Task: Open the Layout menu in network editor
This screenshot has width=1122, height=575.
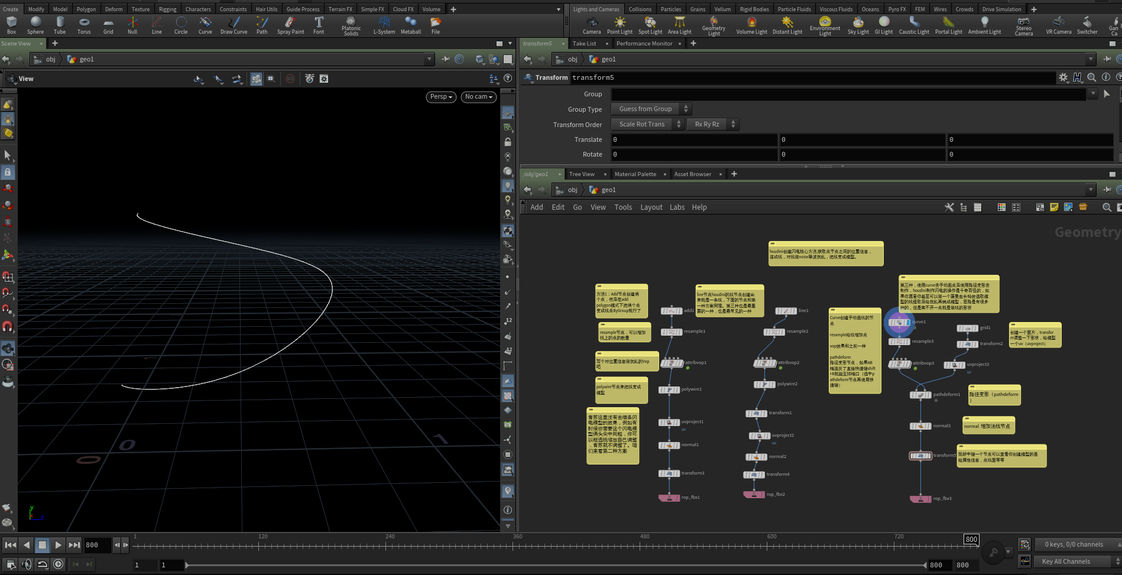Action: click(x=651, y=207)
